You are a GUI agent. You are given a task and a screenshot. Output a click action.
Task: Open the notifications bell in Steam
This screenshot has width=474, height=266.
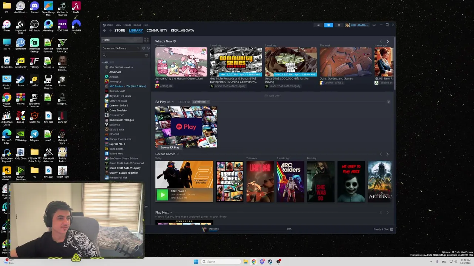click(x=339, y=25)
